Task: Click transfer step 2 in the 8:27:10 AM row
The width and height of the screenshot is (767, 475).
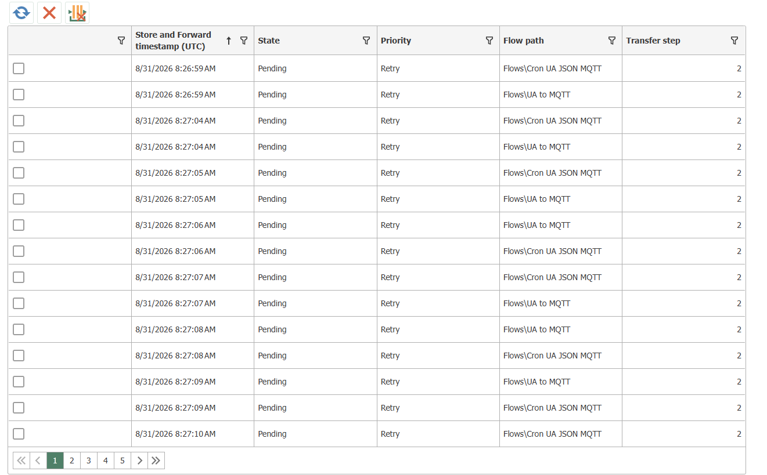Action: [739, 434]
